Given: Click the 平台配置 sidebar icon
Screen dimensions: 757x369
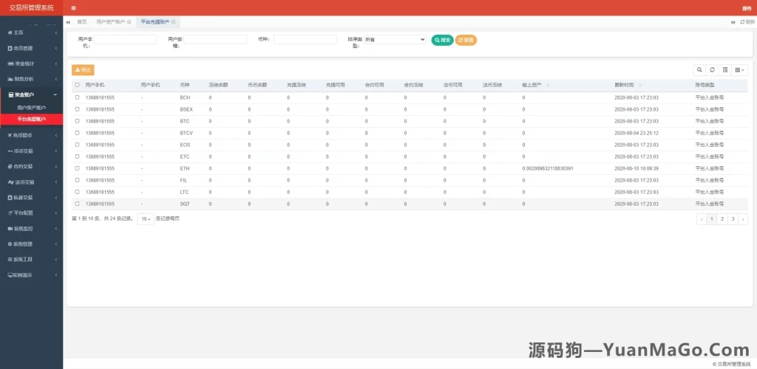Looking at the screenshot, I should (10, 213).
